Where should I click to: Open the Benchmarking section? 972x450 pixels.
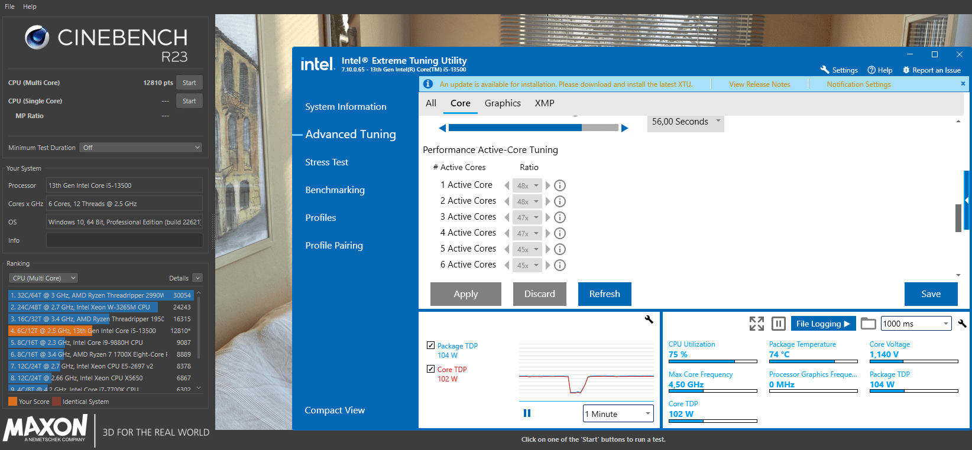click(x=335, y=190)
